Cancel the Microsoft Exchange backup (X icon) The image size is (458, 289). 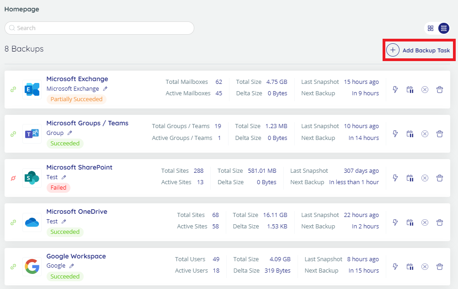425,89
